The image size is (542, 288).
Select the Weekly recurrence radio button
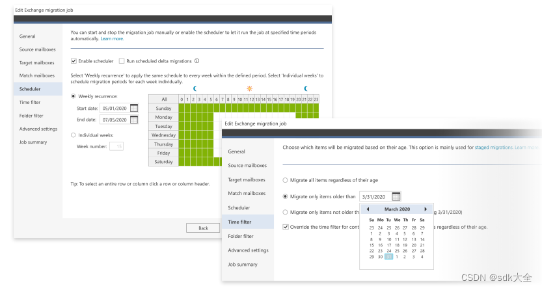pos(74,96)
